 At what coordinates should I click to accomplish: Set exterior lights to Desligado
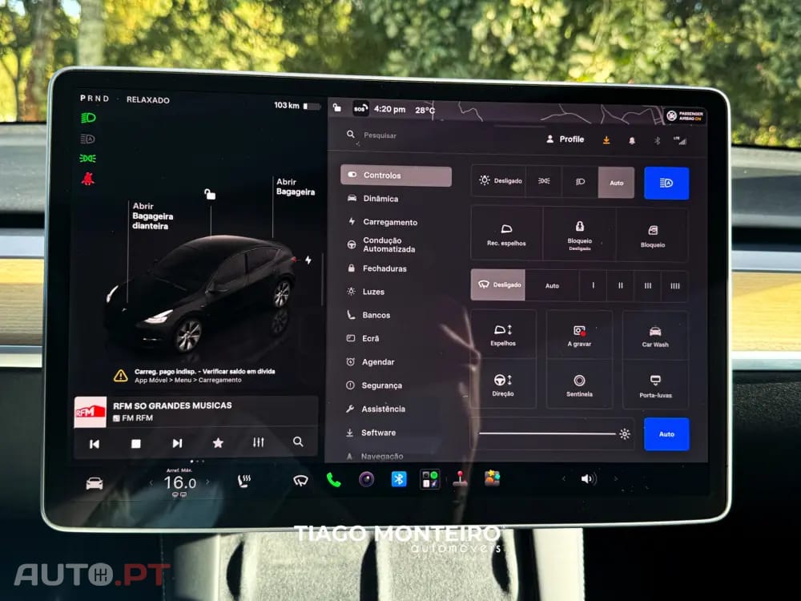tap(499, 181)
